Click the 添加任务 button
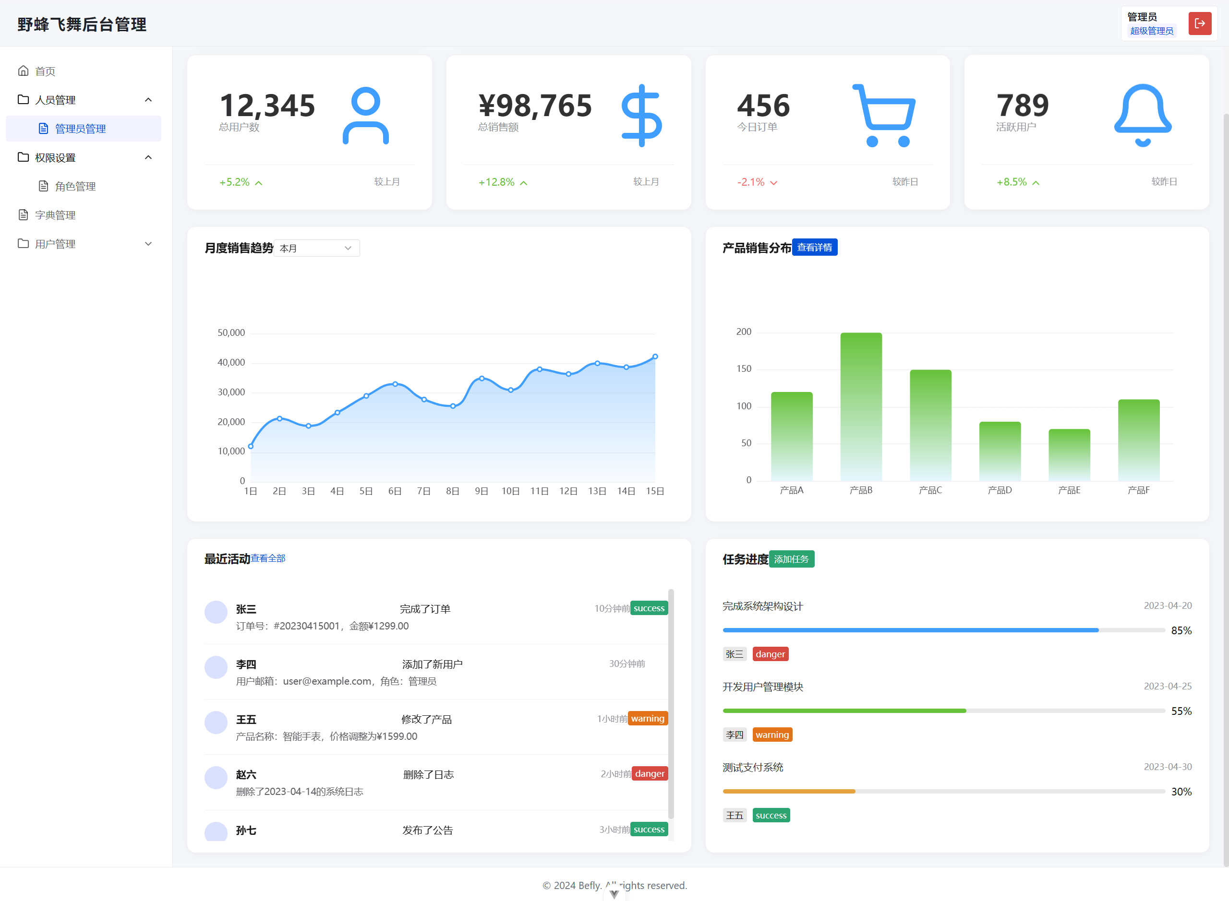The height and width of the screenshot is (901, 1229). pos(791,559)
